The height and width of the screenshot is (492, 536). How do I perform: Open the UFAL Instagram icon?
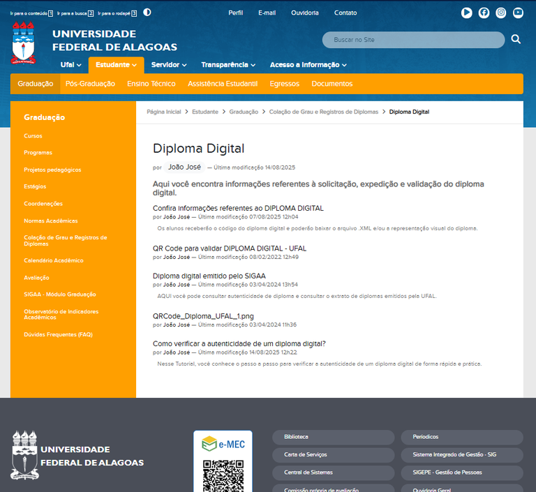pos(501,13)
